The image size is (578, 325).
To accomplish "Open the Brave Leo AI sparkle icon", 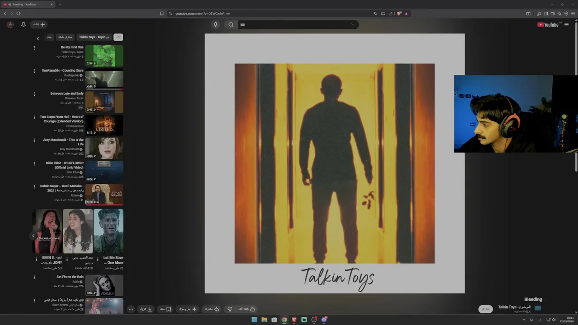I will (x=559, y=14).
